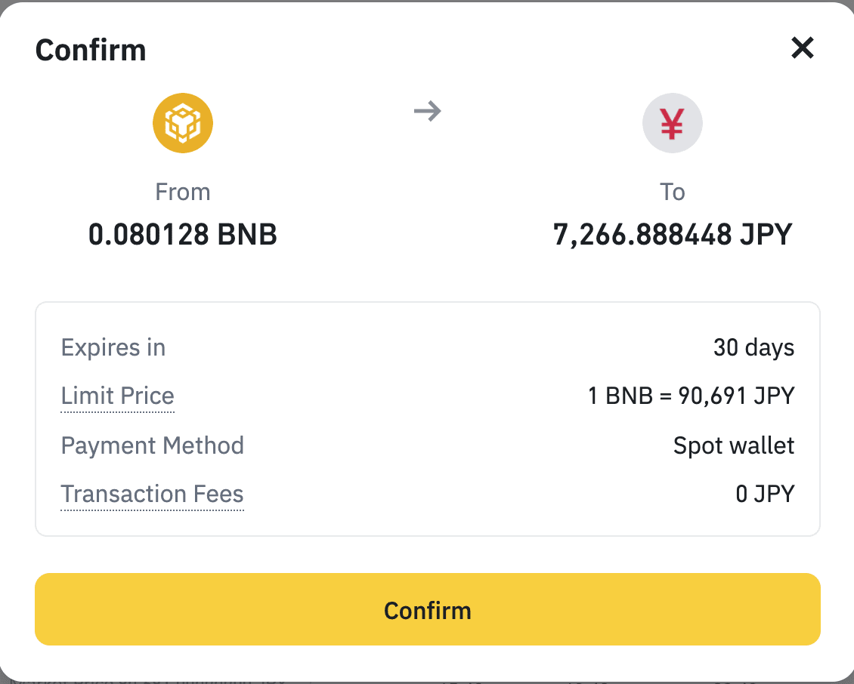
Task: Click the 7,266.888448 JPY to amount
Action: (x=672, y=235)
